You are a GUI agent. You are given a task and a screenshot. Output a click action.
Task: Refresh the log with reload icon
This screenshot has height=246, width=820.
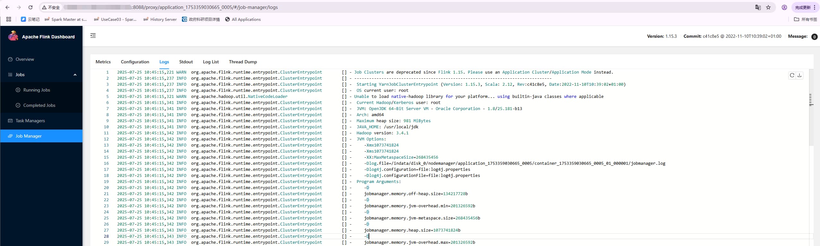click(x=792, y=75)
